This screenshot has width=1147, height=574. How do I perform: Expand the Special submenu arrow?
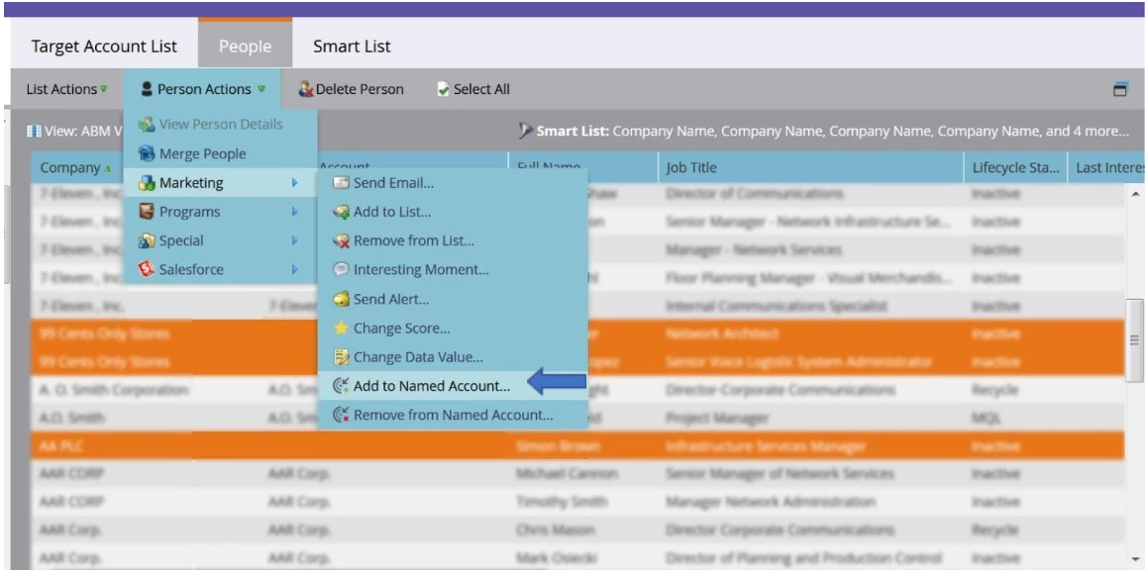click(x=295, y=240)
